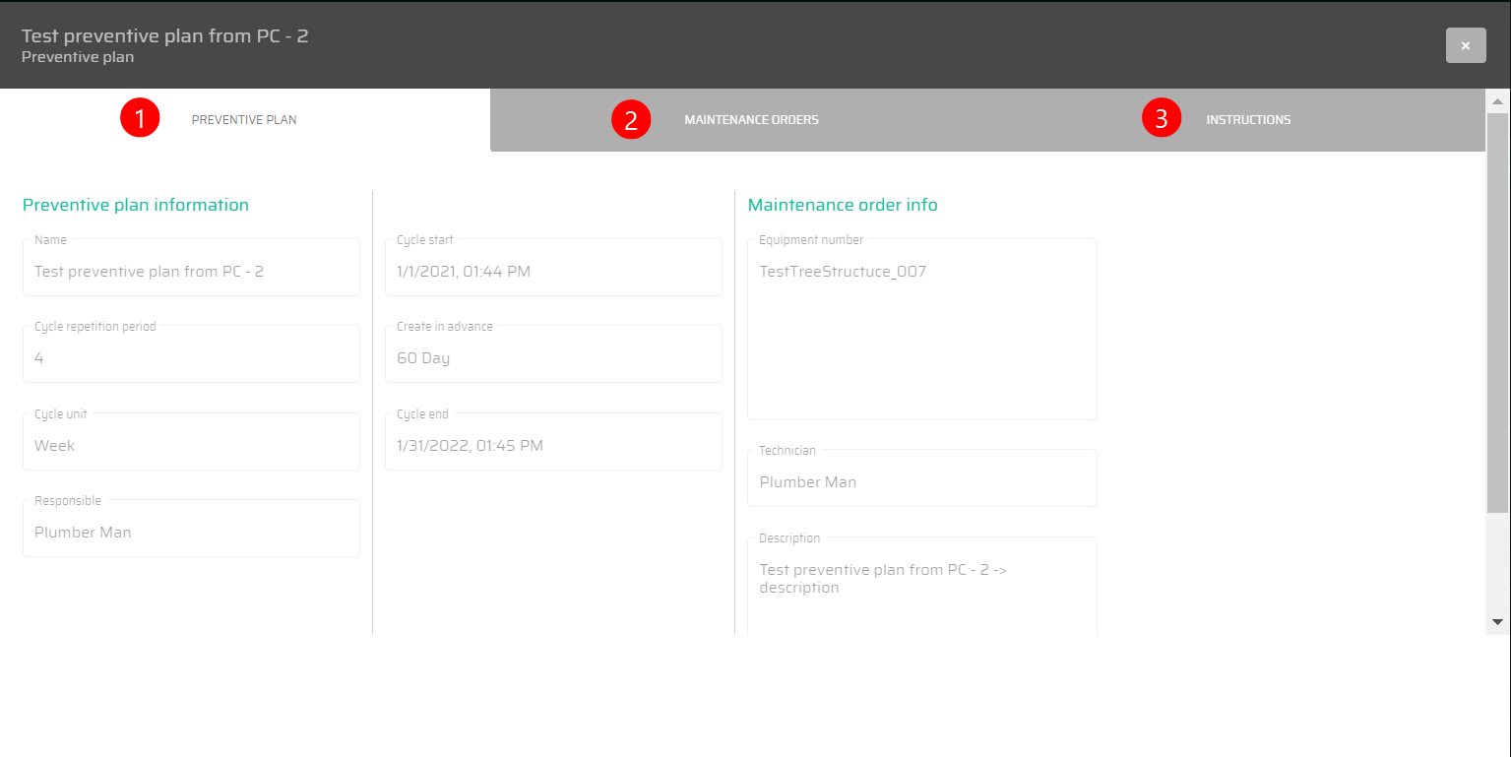
Task: Click the Cycle repetition period field
Action: coord(191,358)
